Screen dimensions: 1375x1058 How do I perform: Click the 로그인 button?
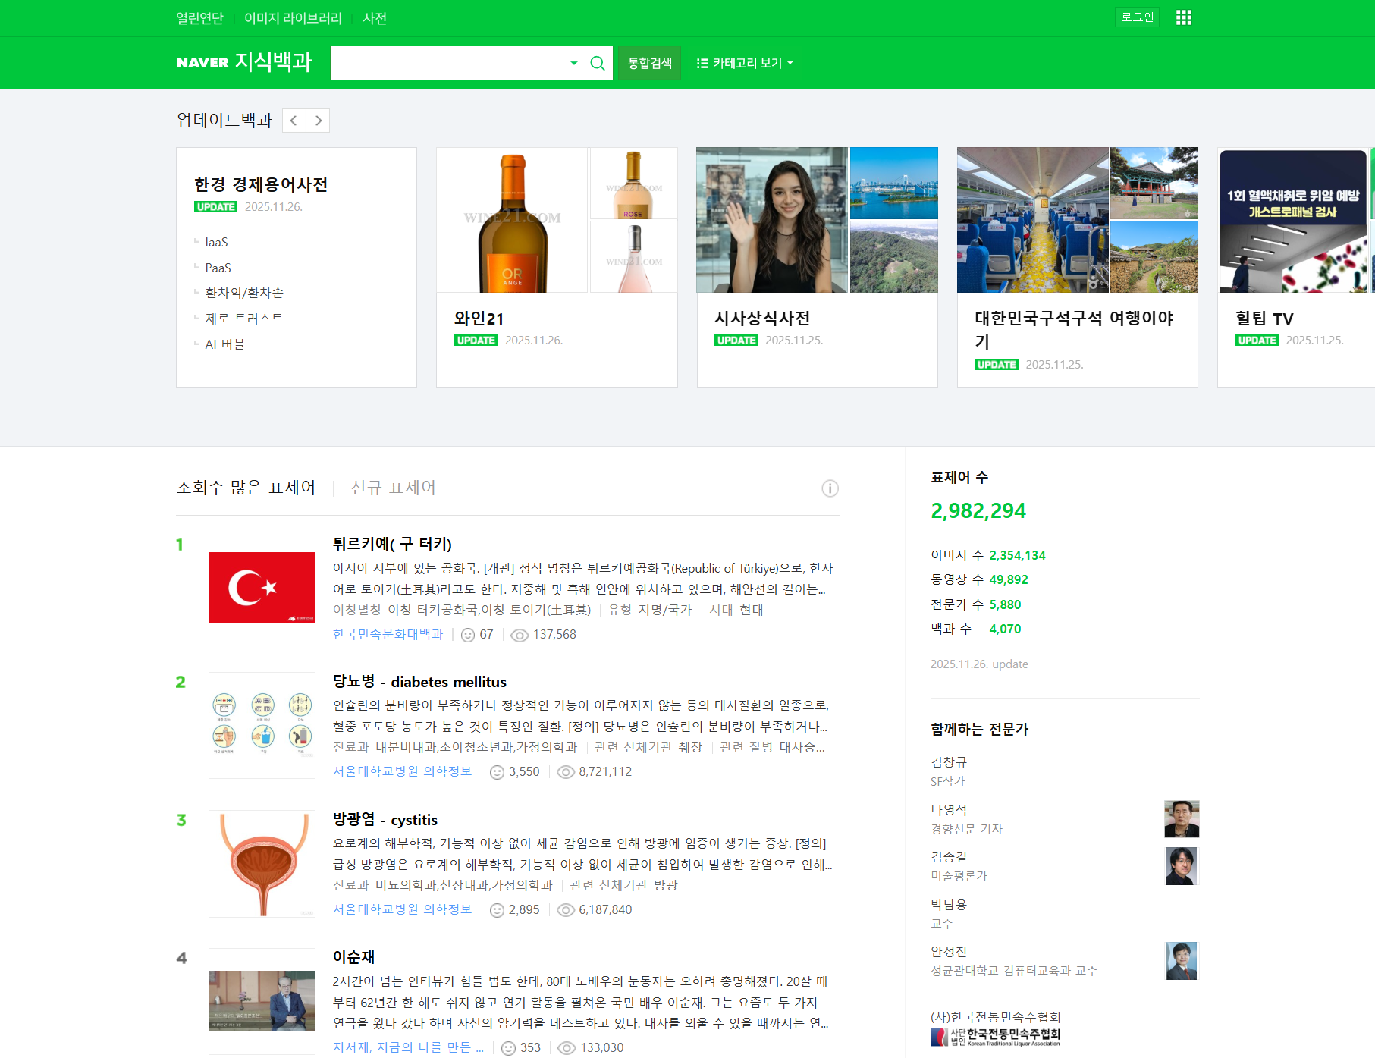click(1136, 17)
